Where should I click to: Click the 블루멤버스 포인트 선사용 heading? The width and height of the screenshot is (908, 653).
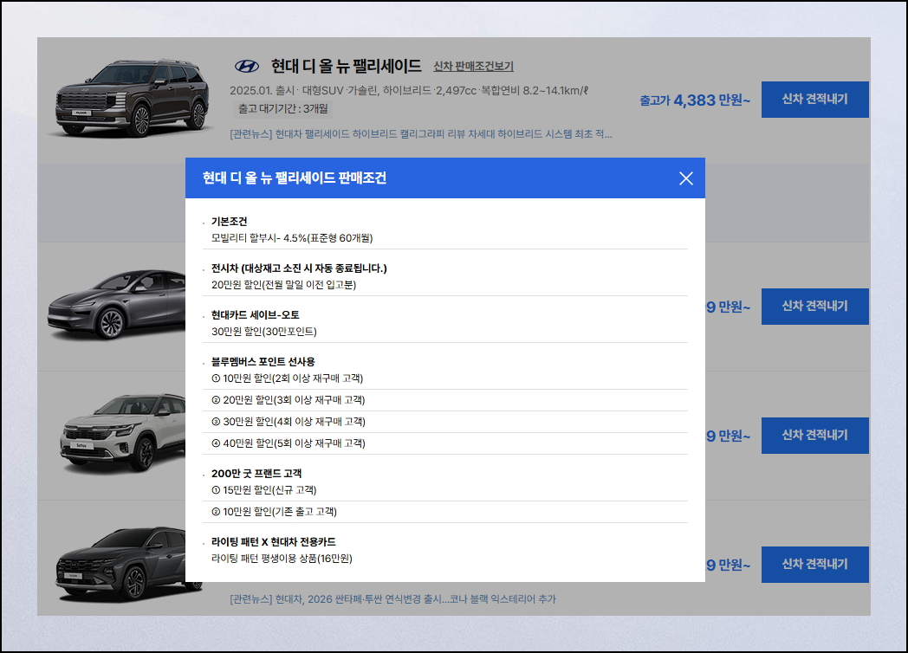[x=263, y=362]
